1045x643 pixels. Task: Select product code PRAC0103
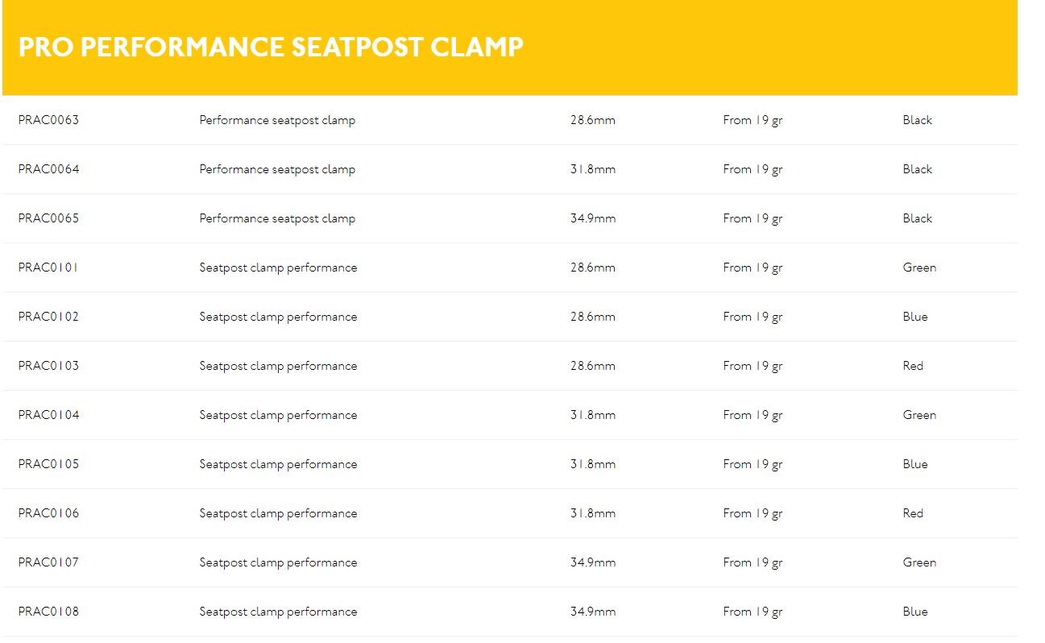coord(48,366)
